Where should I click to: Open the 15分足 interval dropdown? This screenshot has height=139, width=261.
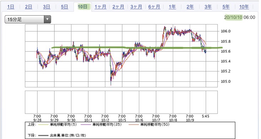[28, 20]
